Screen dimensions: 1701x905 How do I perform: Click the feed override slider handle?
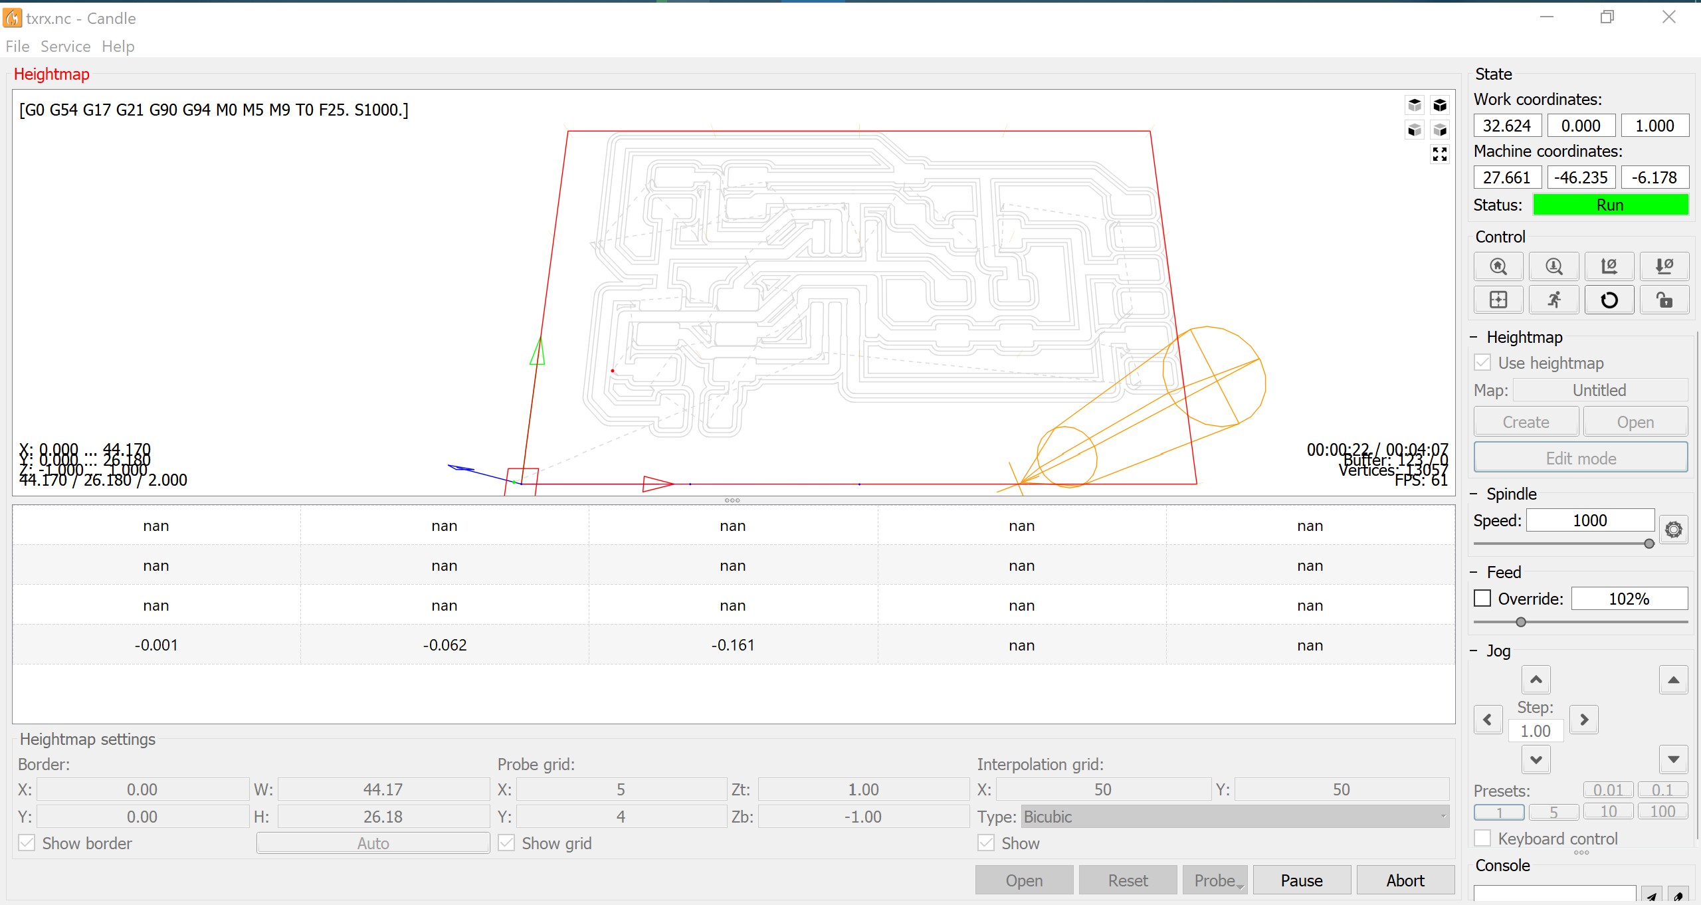coord(1520,622)
